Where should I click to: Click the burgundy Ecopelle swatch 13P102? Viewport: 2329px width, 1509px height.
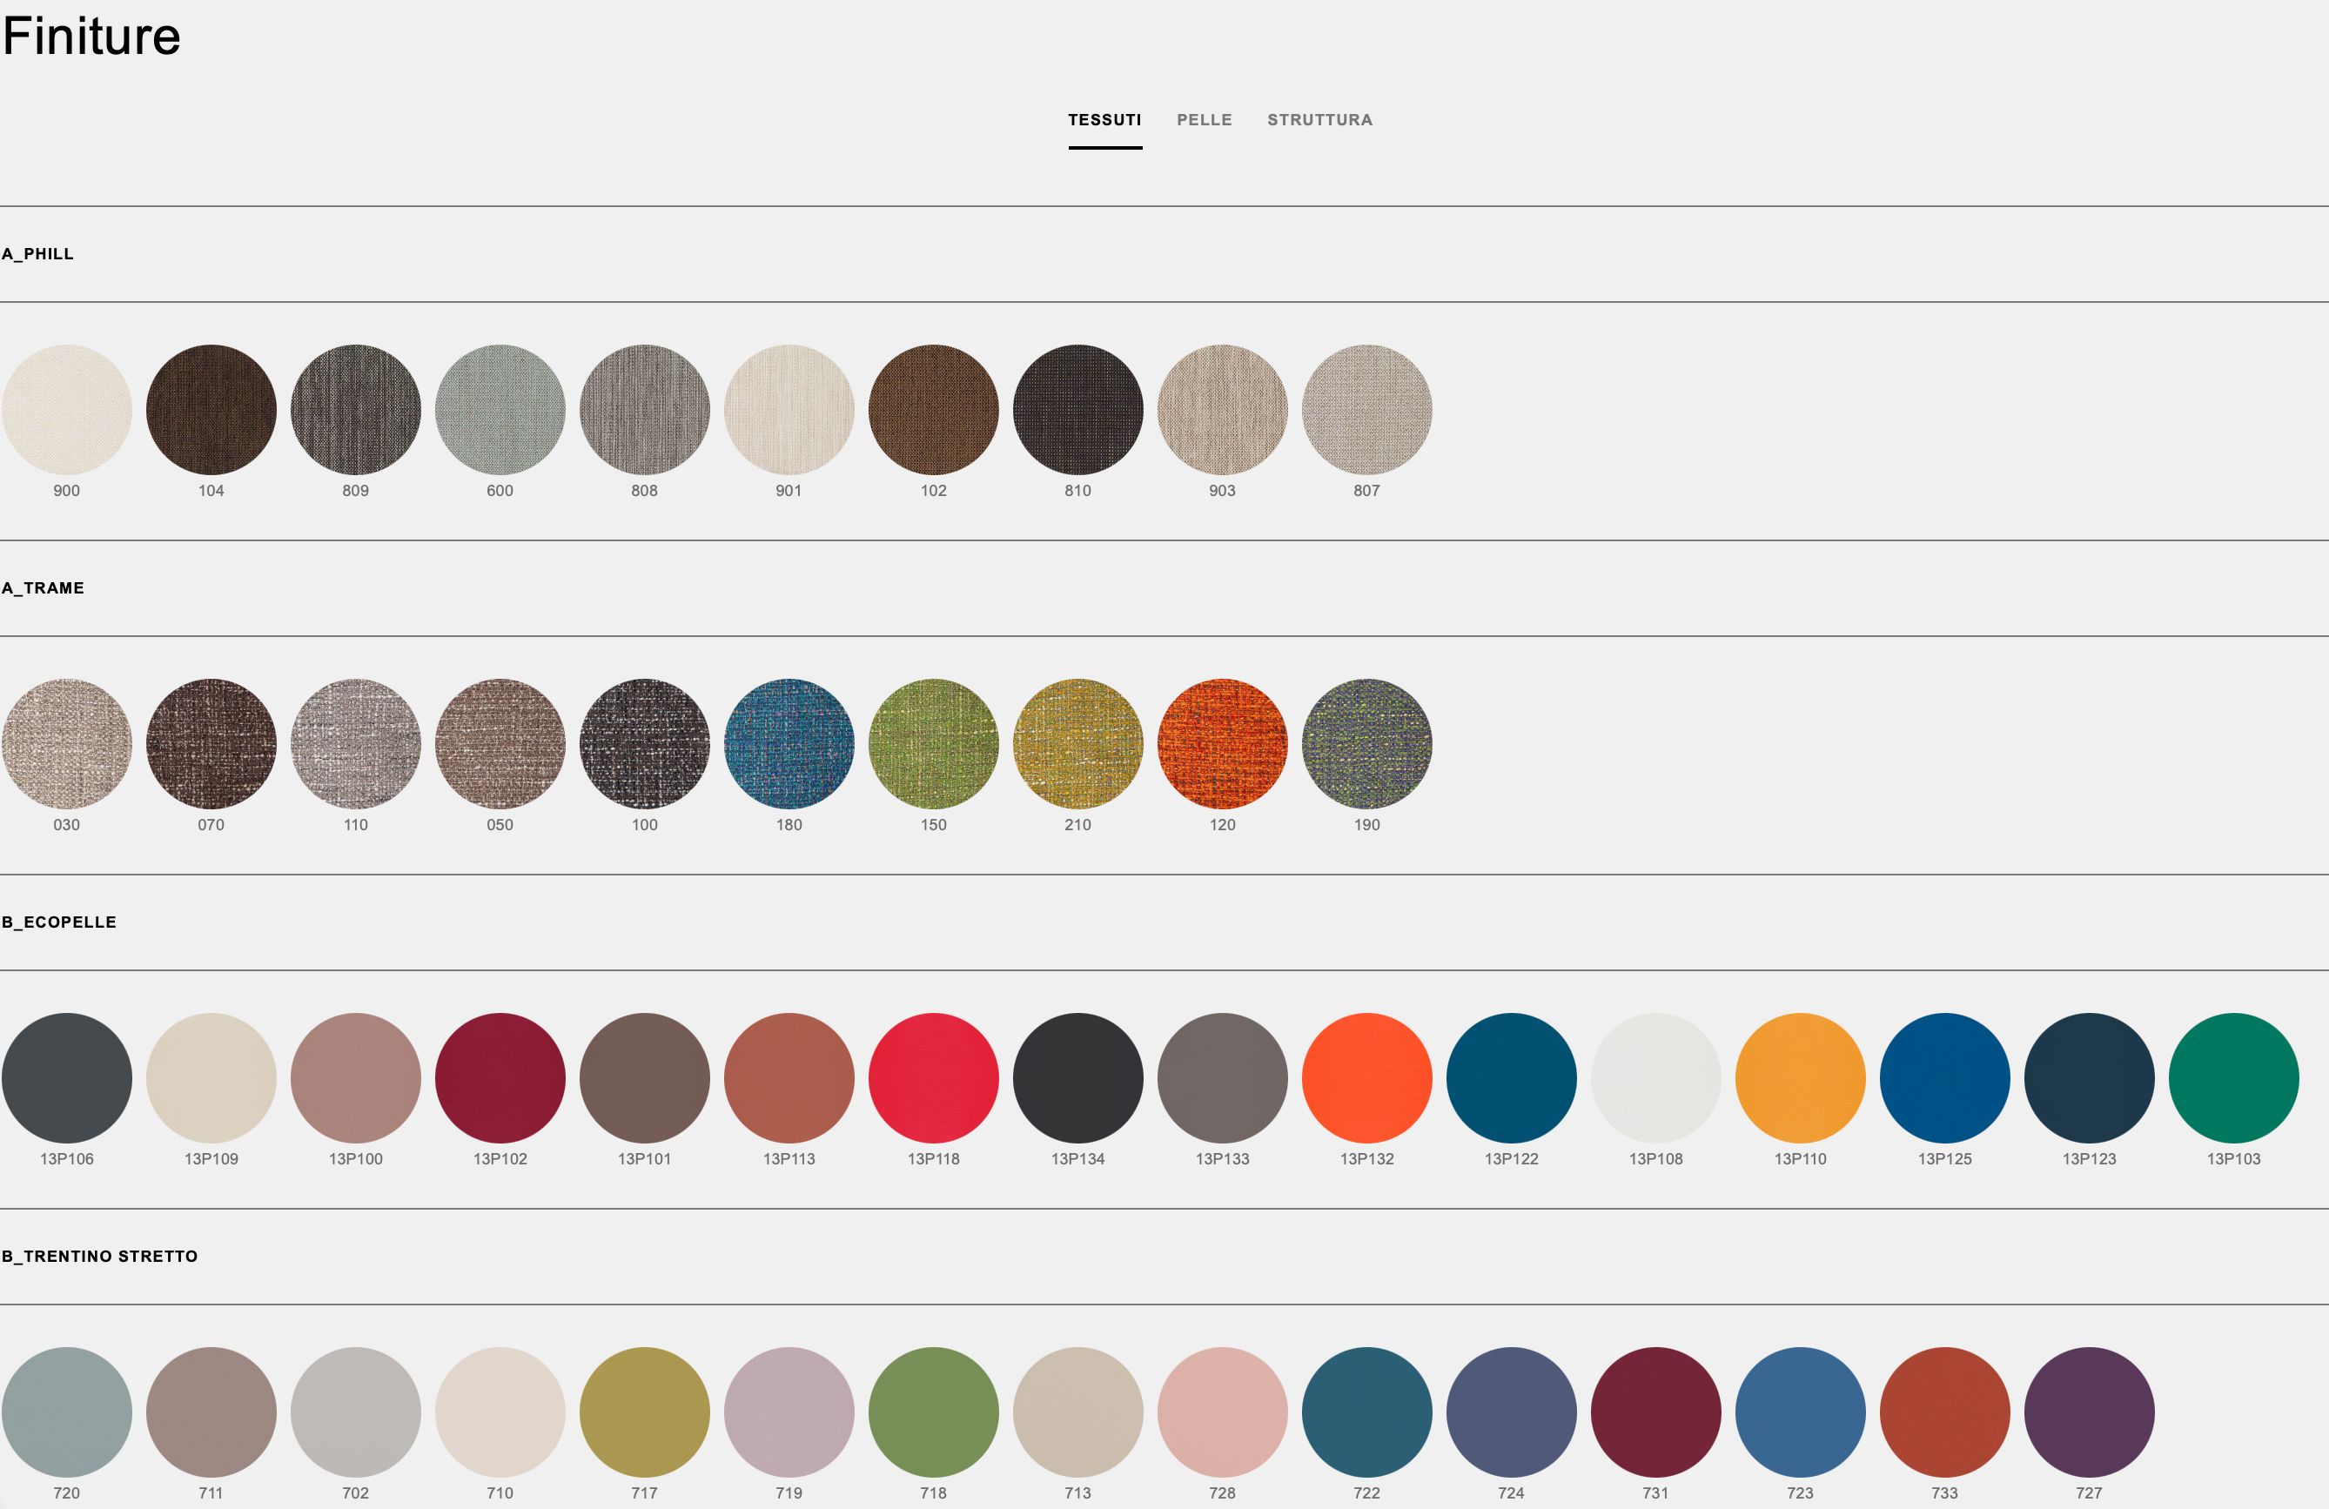pyautogui.click(x=500, y=1077)
